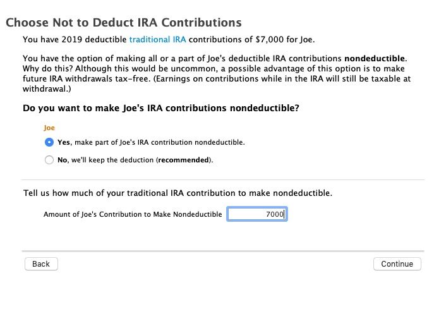Select the Yes radio button for Joe
Screen dimensions: 434x321
[x=49, y=142]
